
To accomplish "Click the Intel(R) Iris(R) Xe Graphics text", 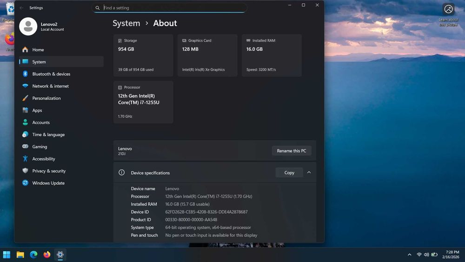I will coord(204,70).
